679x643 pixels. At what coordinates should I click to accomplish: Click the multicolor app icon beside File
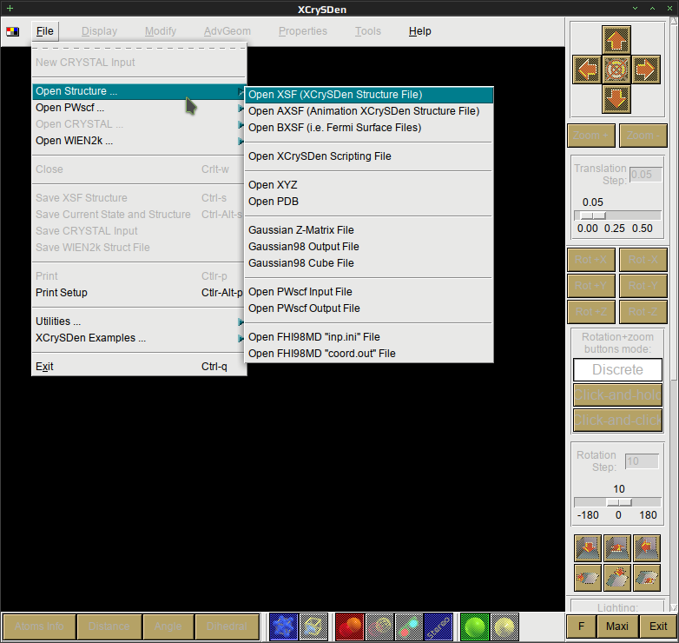click(x=12, y=31)
